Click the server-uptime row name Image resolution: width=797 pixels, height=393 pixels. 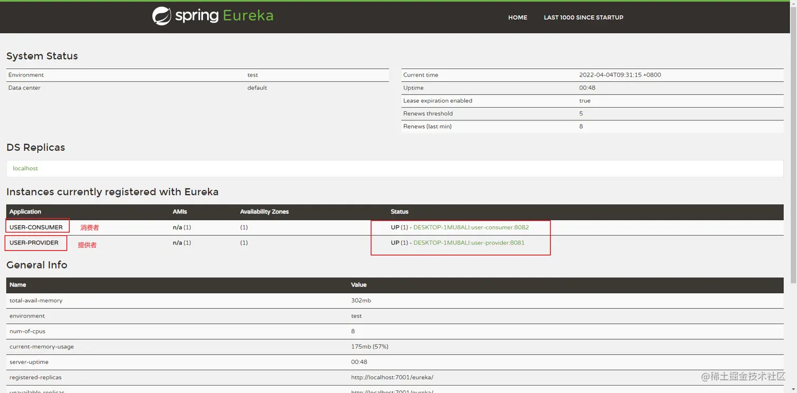coord(29,362)
